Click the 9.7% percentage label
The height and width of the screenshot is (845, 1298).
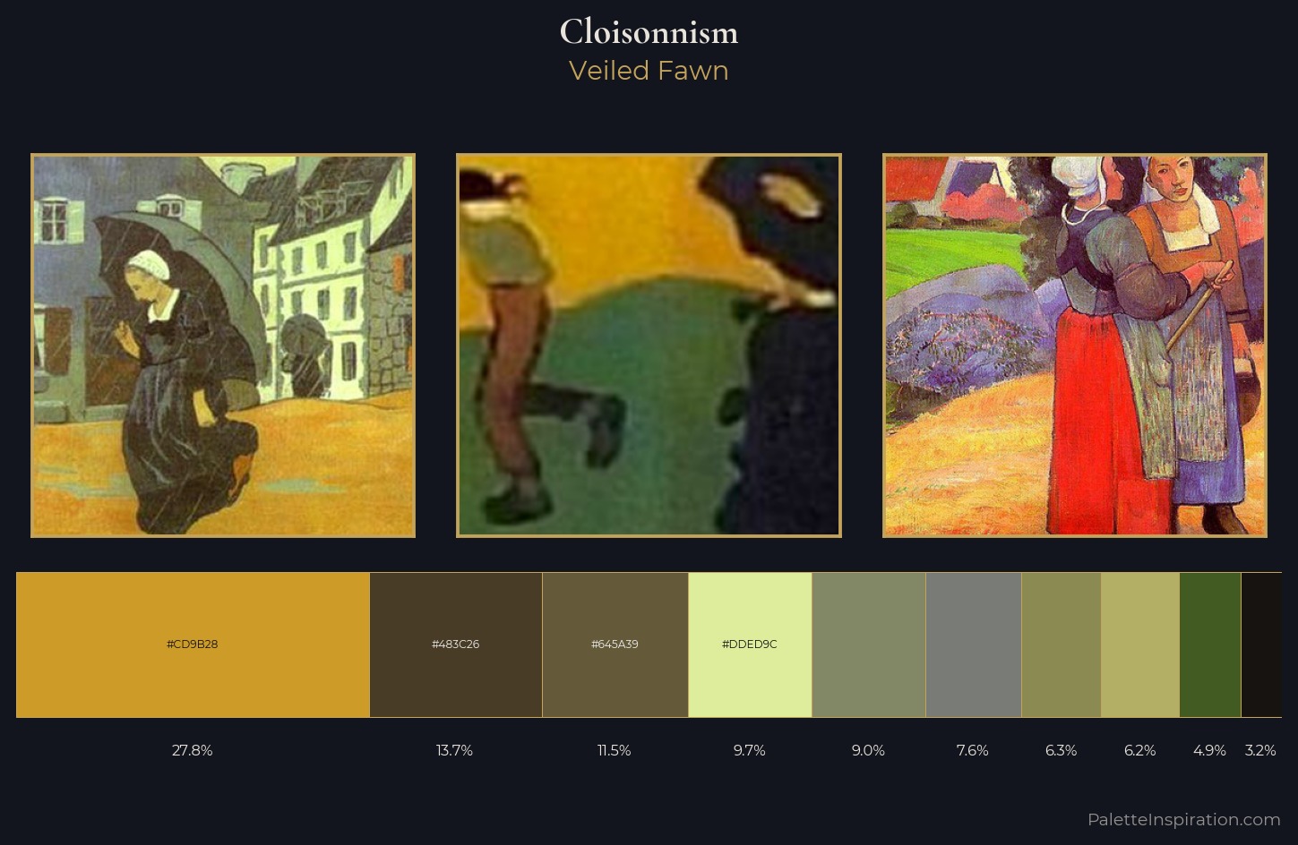coord(750,750)
